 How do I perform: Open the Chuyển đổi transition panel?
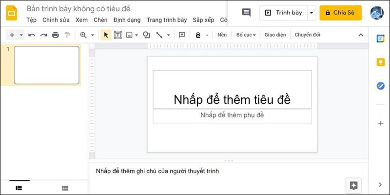(308, 35)
